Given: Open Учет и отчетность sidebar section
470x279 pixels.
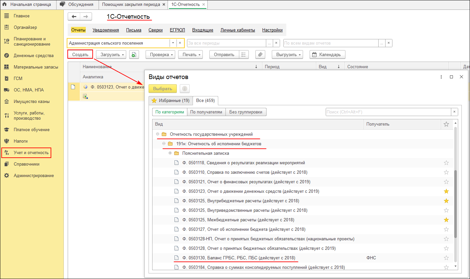Looking at the screenshot, I should click(26, 153).
